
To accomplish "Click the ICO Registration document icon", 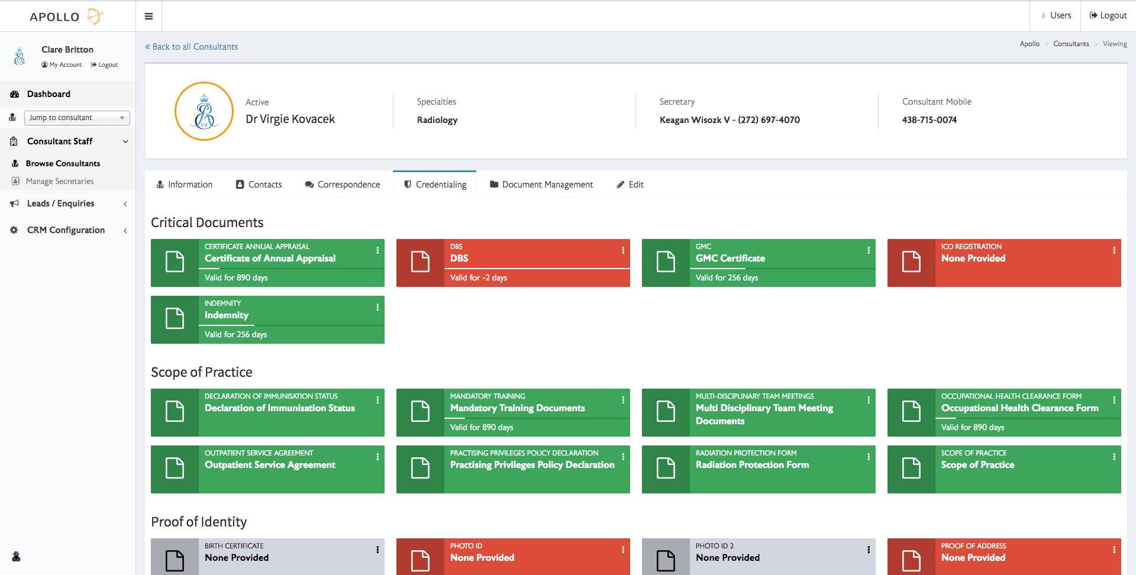I will coord(911,262).
